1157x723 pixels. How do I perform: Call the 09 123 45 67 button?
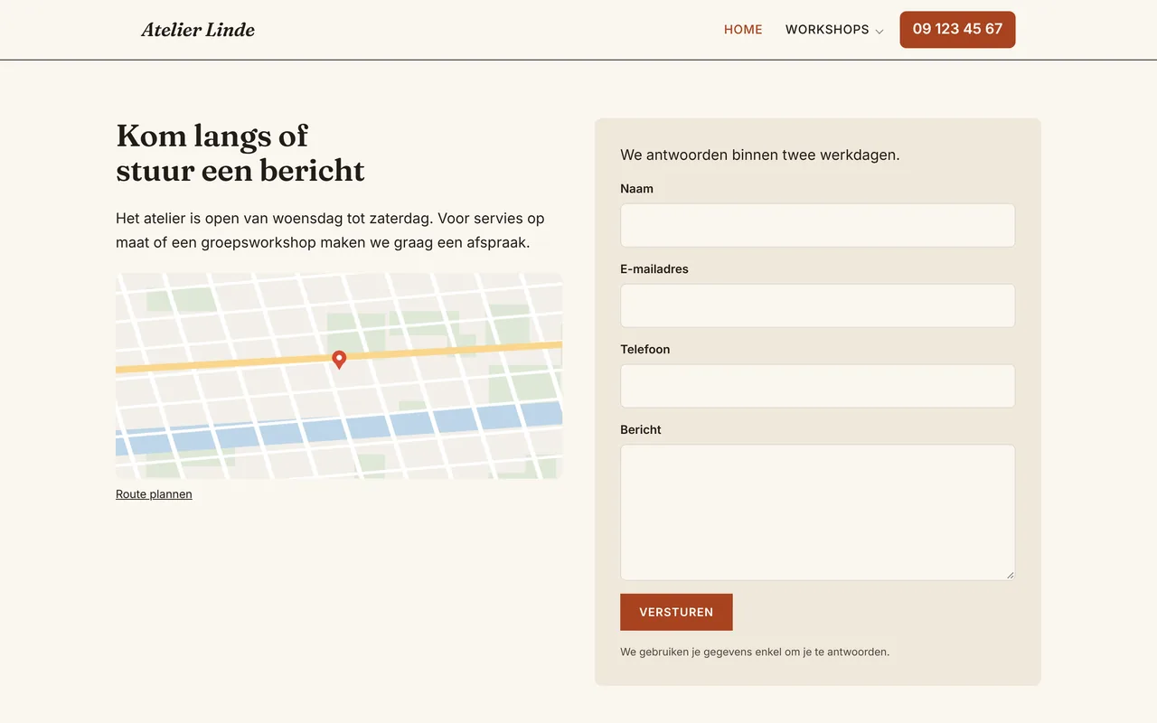957,30
